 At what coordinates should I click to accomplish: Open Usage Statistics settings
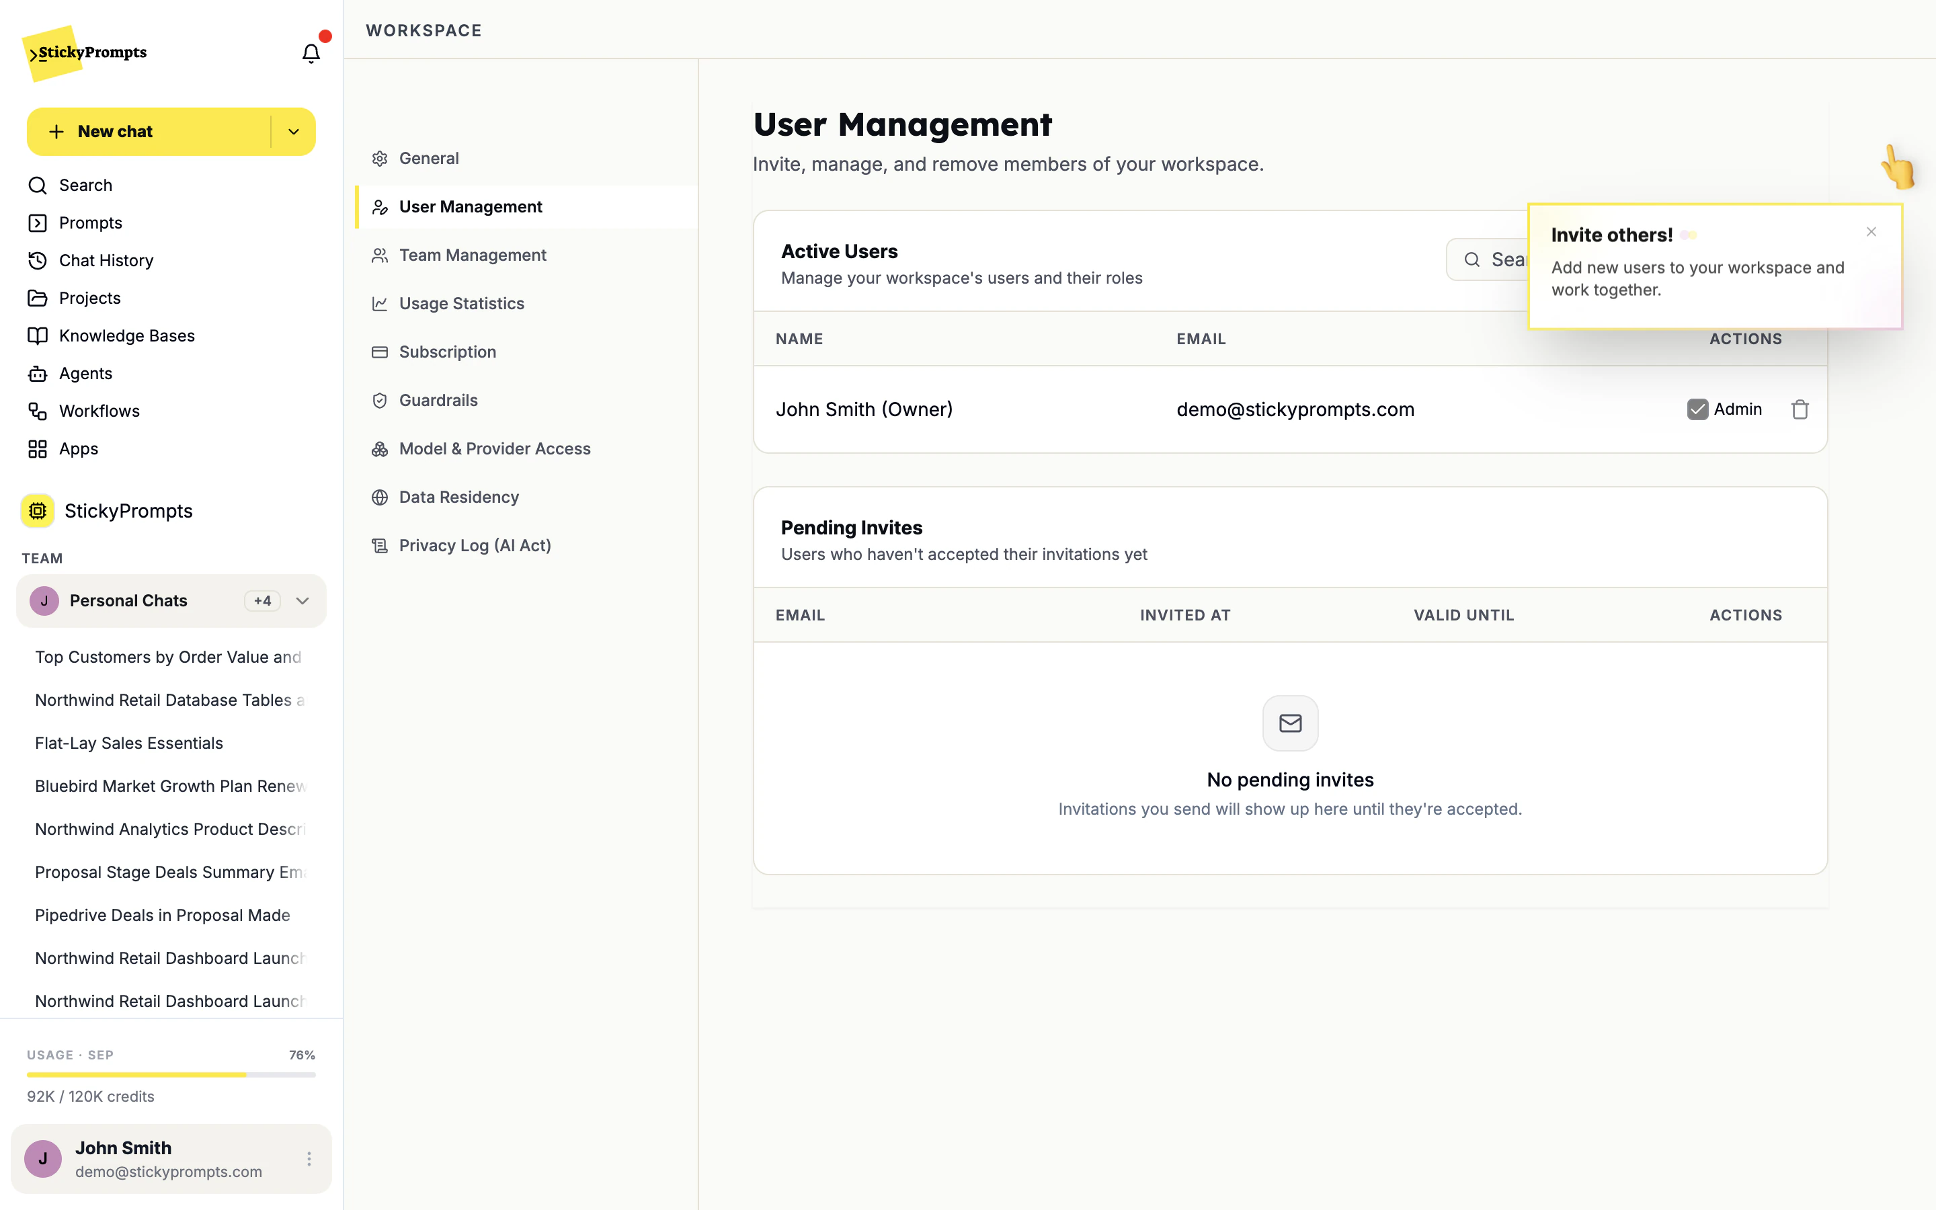tap(526, 303)
